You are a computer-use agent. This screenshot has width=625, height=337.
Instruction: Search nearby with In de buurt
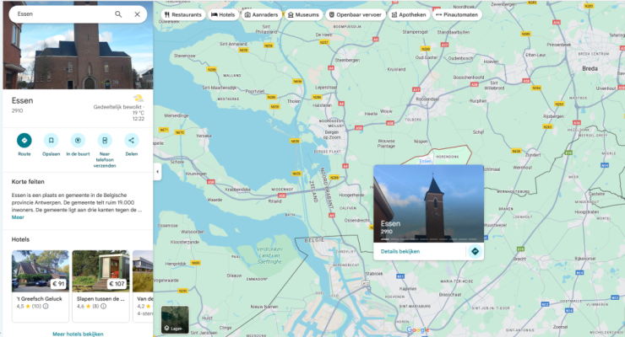pos(78,141)
